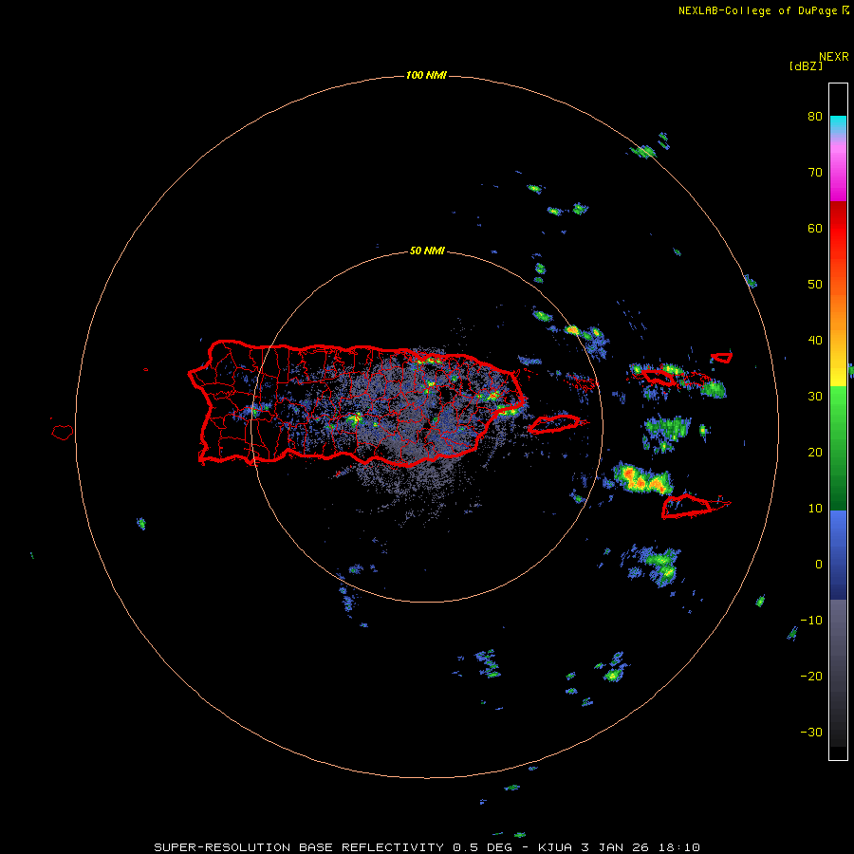The image size is (854, 854).
Task: Click the -30 dBZ scale value
Action: [x=811, y=733]
